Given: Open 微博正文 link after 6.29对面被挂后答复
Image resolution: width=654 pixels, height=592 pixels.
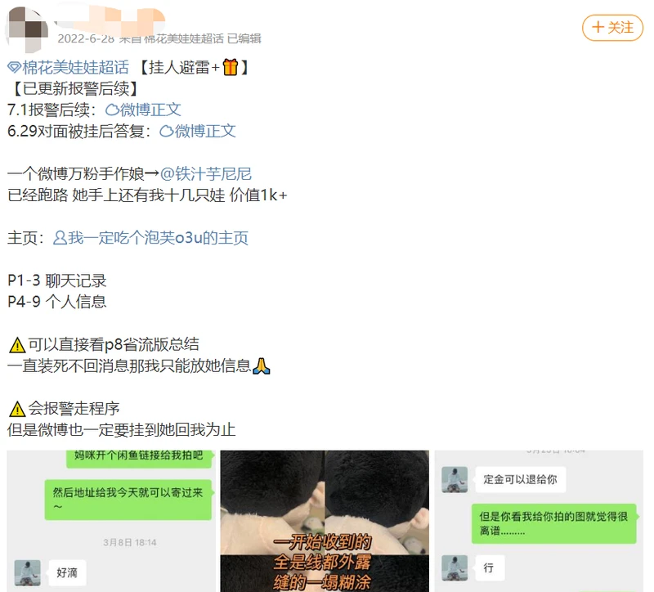Looking at the screenshot, I should 205,131.
